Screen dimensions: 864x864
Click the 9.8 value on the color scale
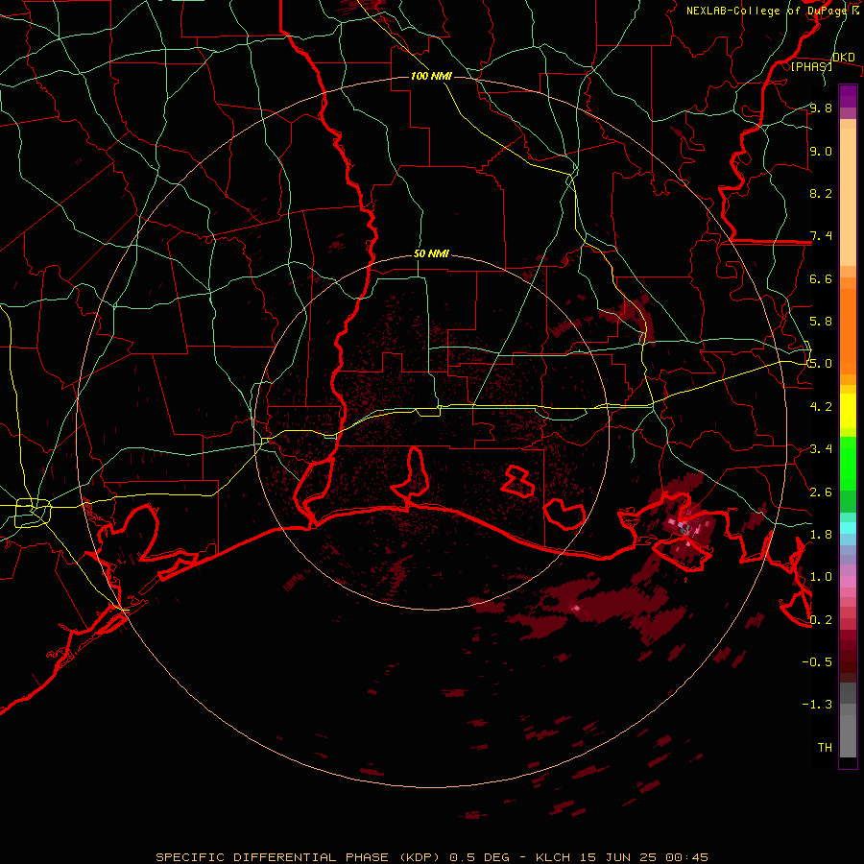pos(821,108)
